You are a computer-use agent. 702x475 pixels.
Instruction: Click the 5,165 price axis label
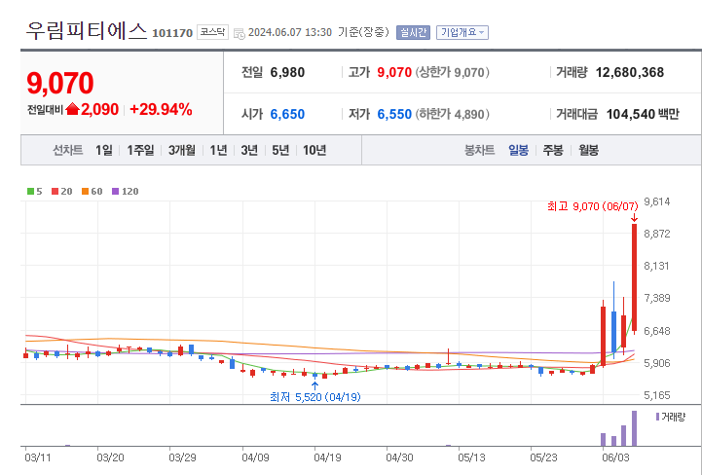(x=657, y=395)
